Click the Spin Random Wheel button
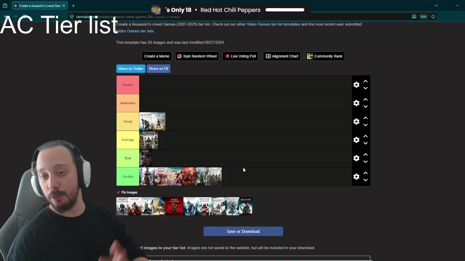The height and width of the screenshot is (261, 465). [x=197, y=56]
